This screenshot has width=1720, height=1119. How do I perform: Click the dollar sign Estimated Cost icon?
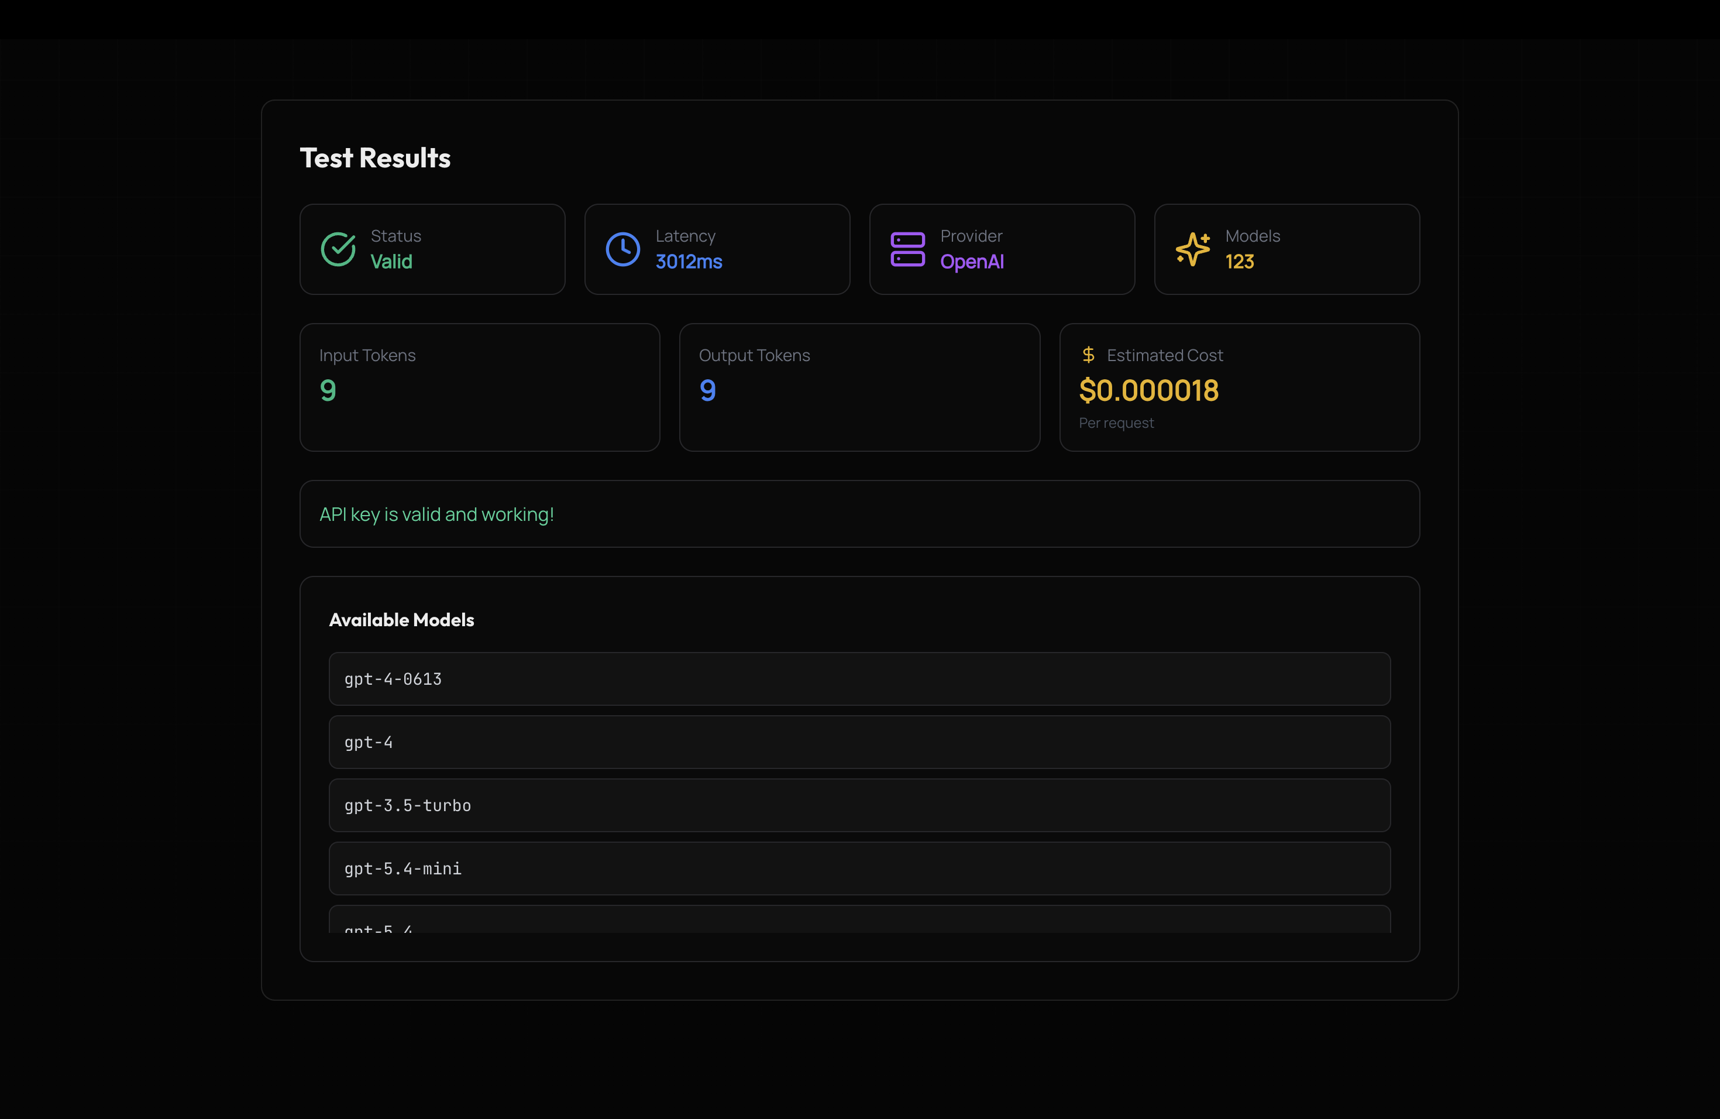click(1088, 355)
